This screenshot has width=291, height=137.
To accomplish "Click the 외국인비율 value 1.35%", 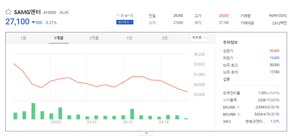I will point(263,93).
